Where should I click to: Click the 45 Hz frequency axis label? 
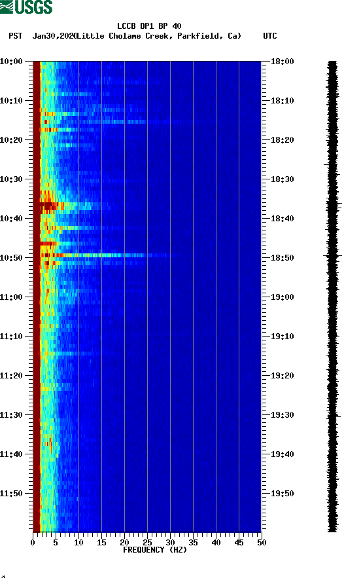tap(239, 543)
